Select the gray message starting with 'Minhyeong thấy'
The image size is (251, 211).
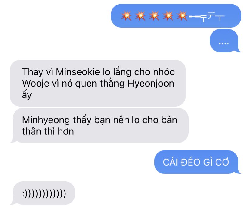pyautogui.click(x=99, y=125)
